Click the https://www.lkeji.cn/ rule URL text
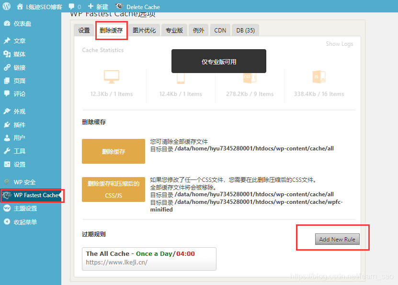Viewport: 398px width, 285px height. click(x=116, y=262)
